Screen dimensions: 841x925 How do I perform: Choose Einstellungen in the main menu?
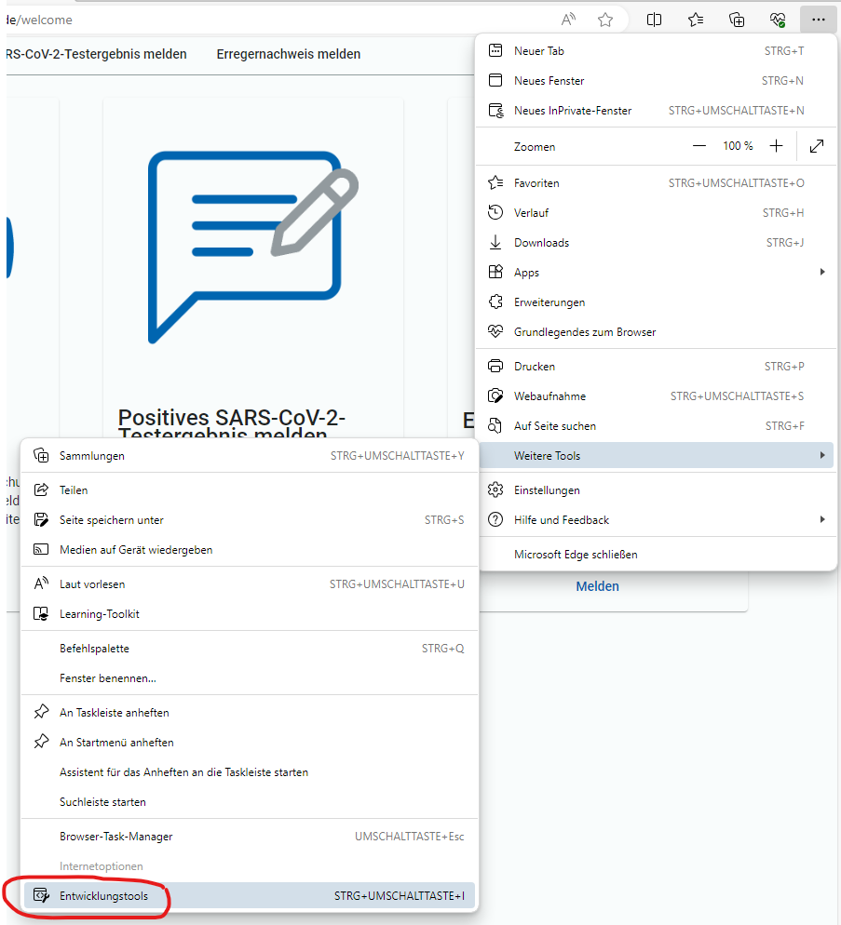click(547, 490)
